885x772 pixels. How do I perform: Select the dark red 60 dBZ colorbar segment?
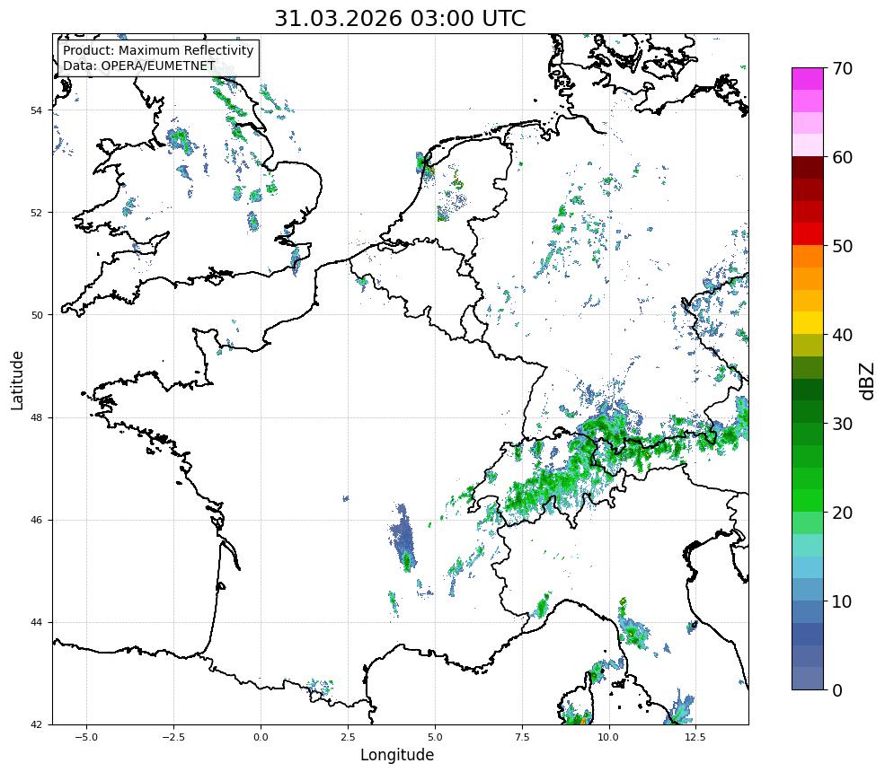point(808,168)
